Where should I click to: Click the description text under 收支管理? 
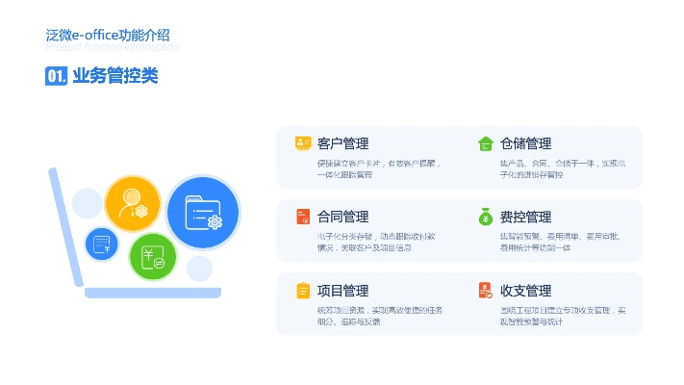tap(563, 316)
